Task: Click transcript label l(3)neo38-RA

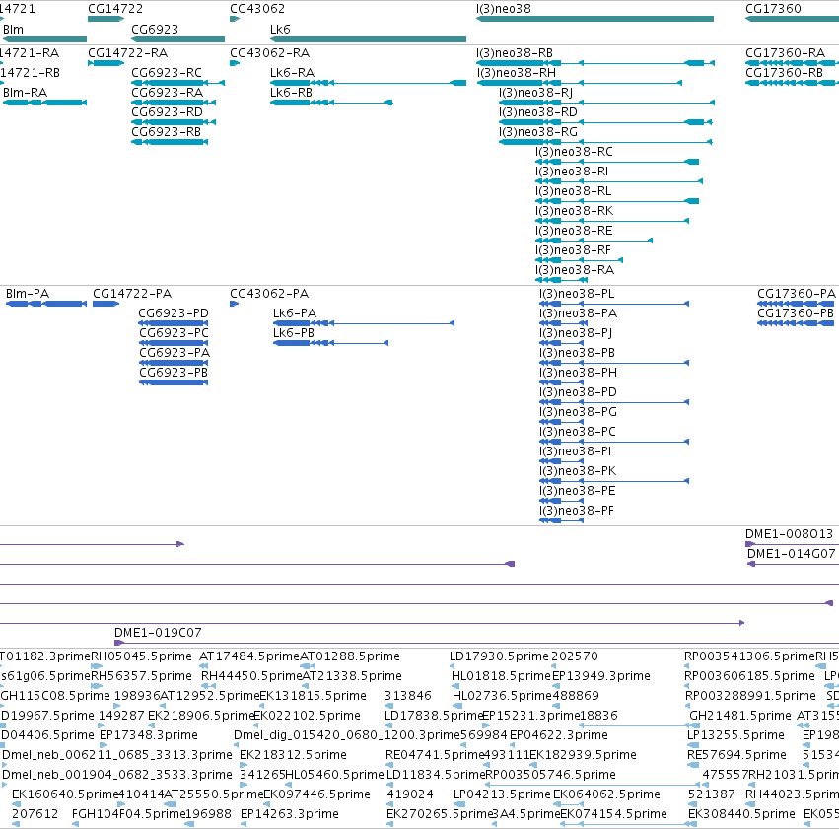Action: click(575, 271)
